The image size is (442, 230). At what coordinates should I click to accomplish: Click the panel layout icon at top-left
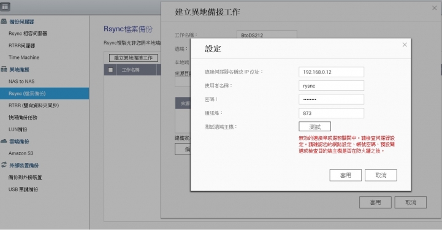[x=5, y=7]
